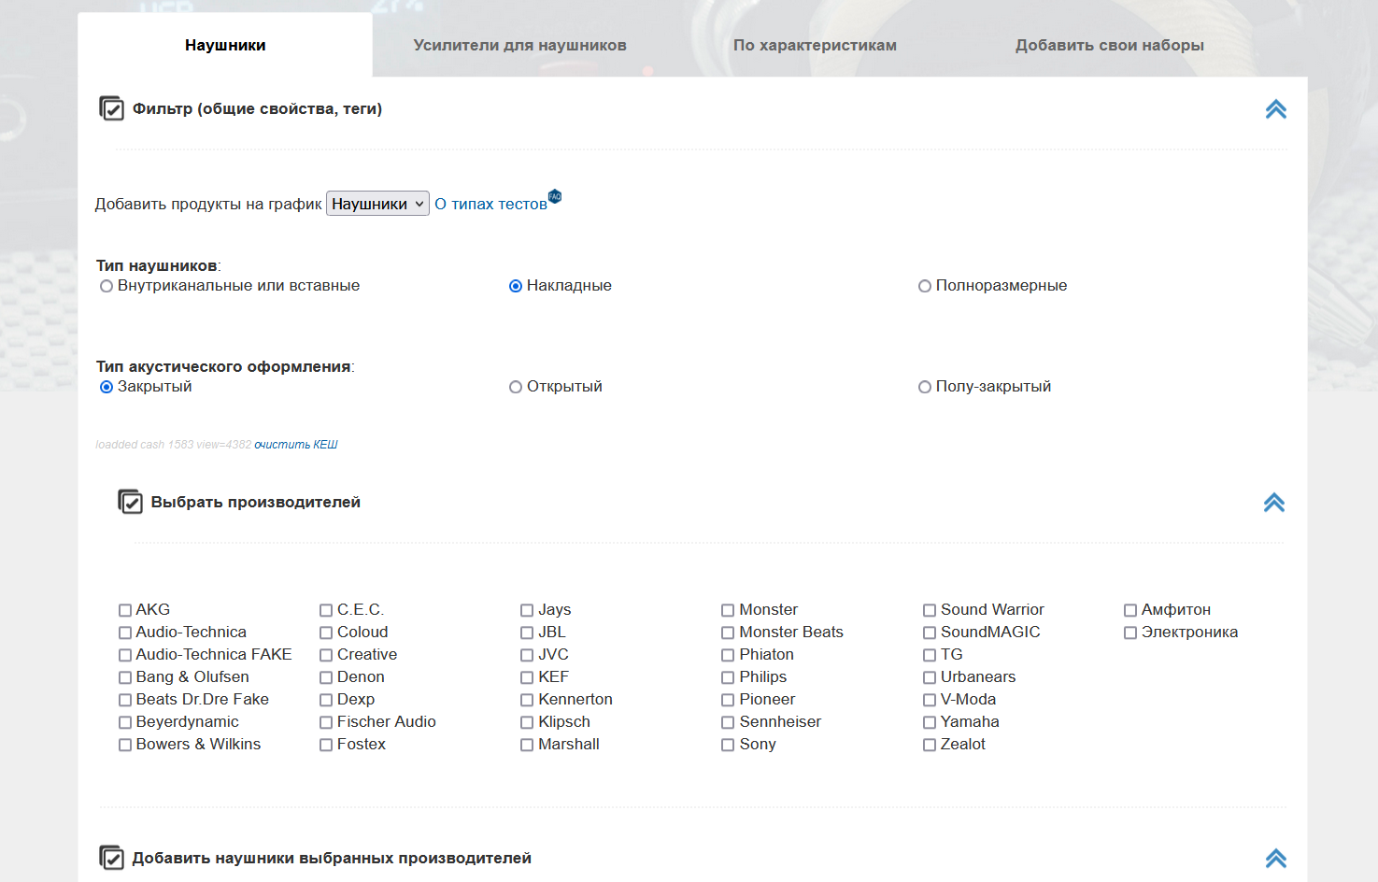Open the По характеристикам tab
Image resolution: width=1378 pixels, height=882 pixels.
[x=815, y=45]
